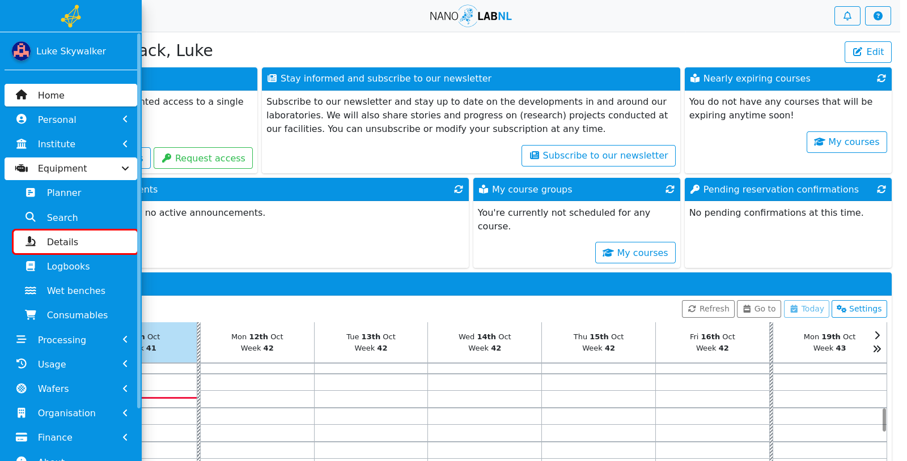This screenshot has height=461, width=907.
Task: Click Request access
Action: (203, 158)
